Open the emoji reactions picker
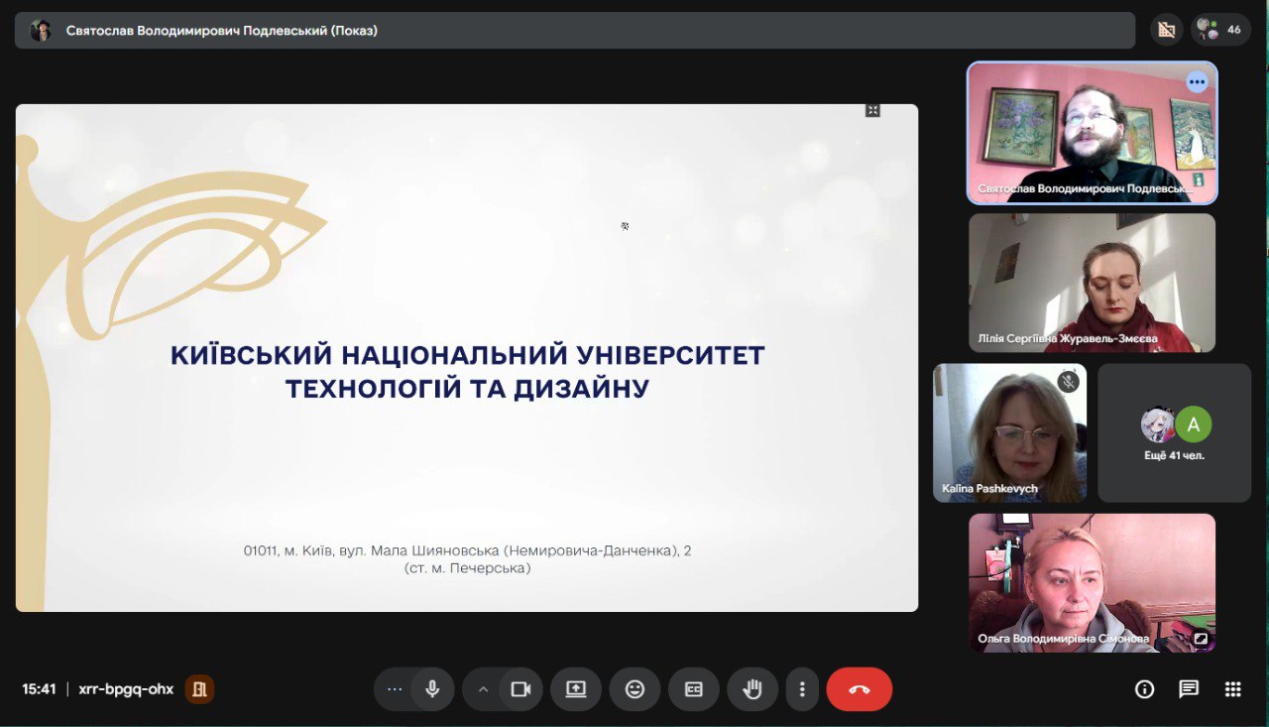This screenshot has width=1269, height=727. click(x=634, y=689)
